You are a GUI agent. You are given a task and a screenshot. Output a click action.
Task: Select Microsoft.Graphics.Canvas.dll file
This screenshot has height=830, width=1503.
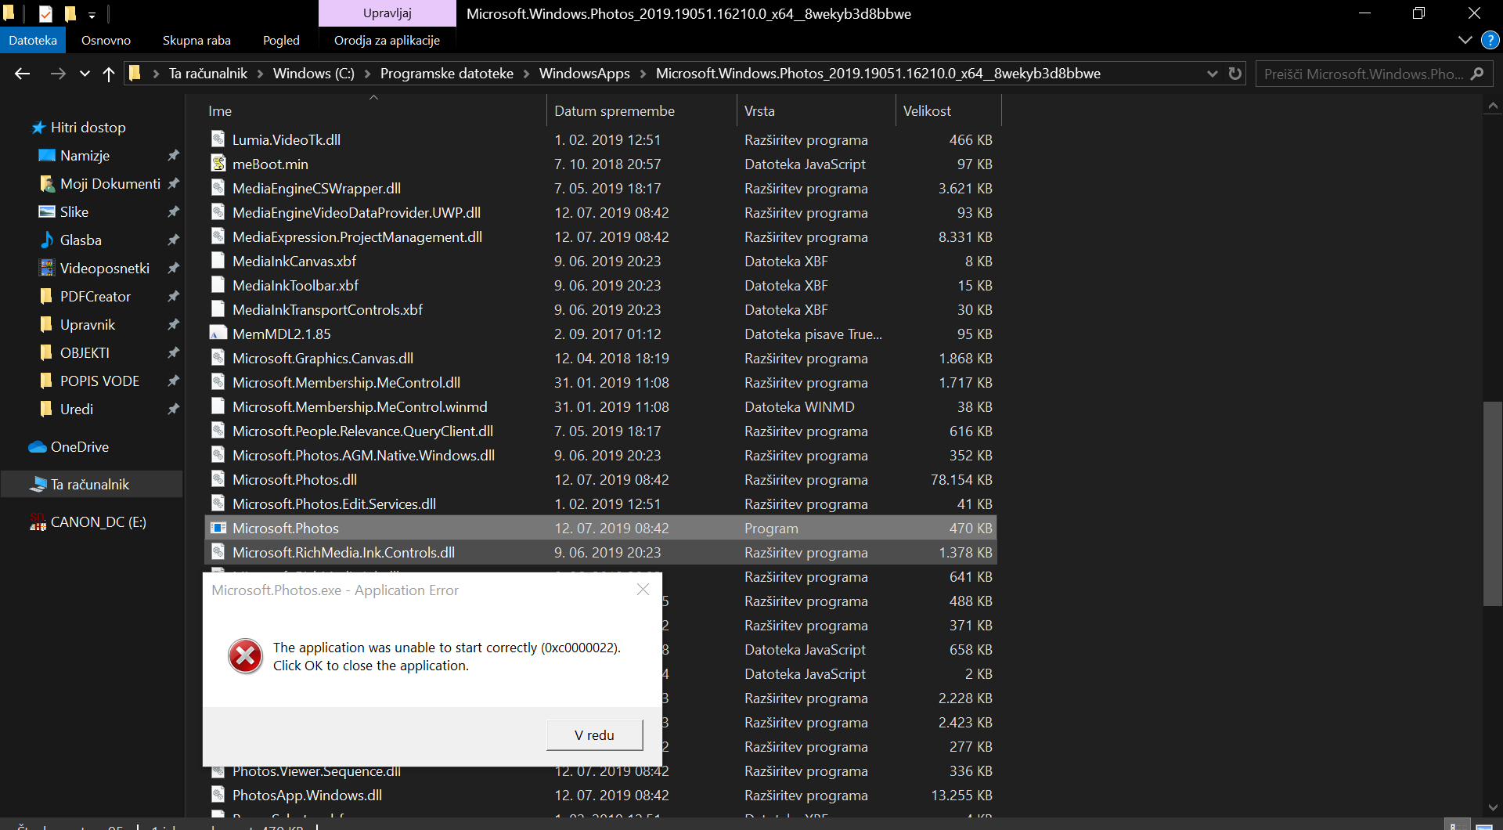click(323, 358)
